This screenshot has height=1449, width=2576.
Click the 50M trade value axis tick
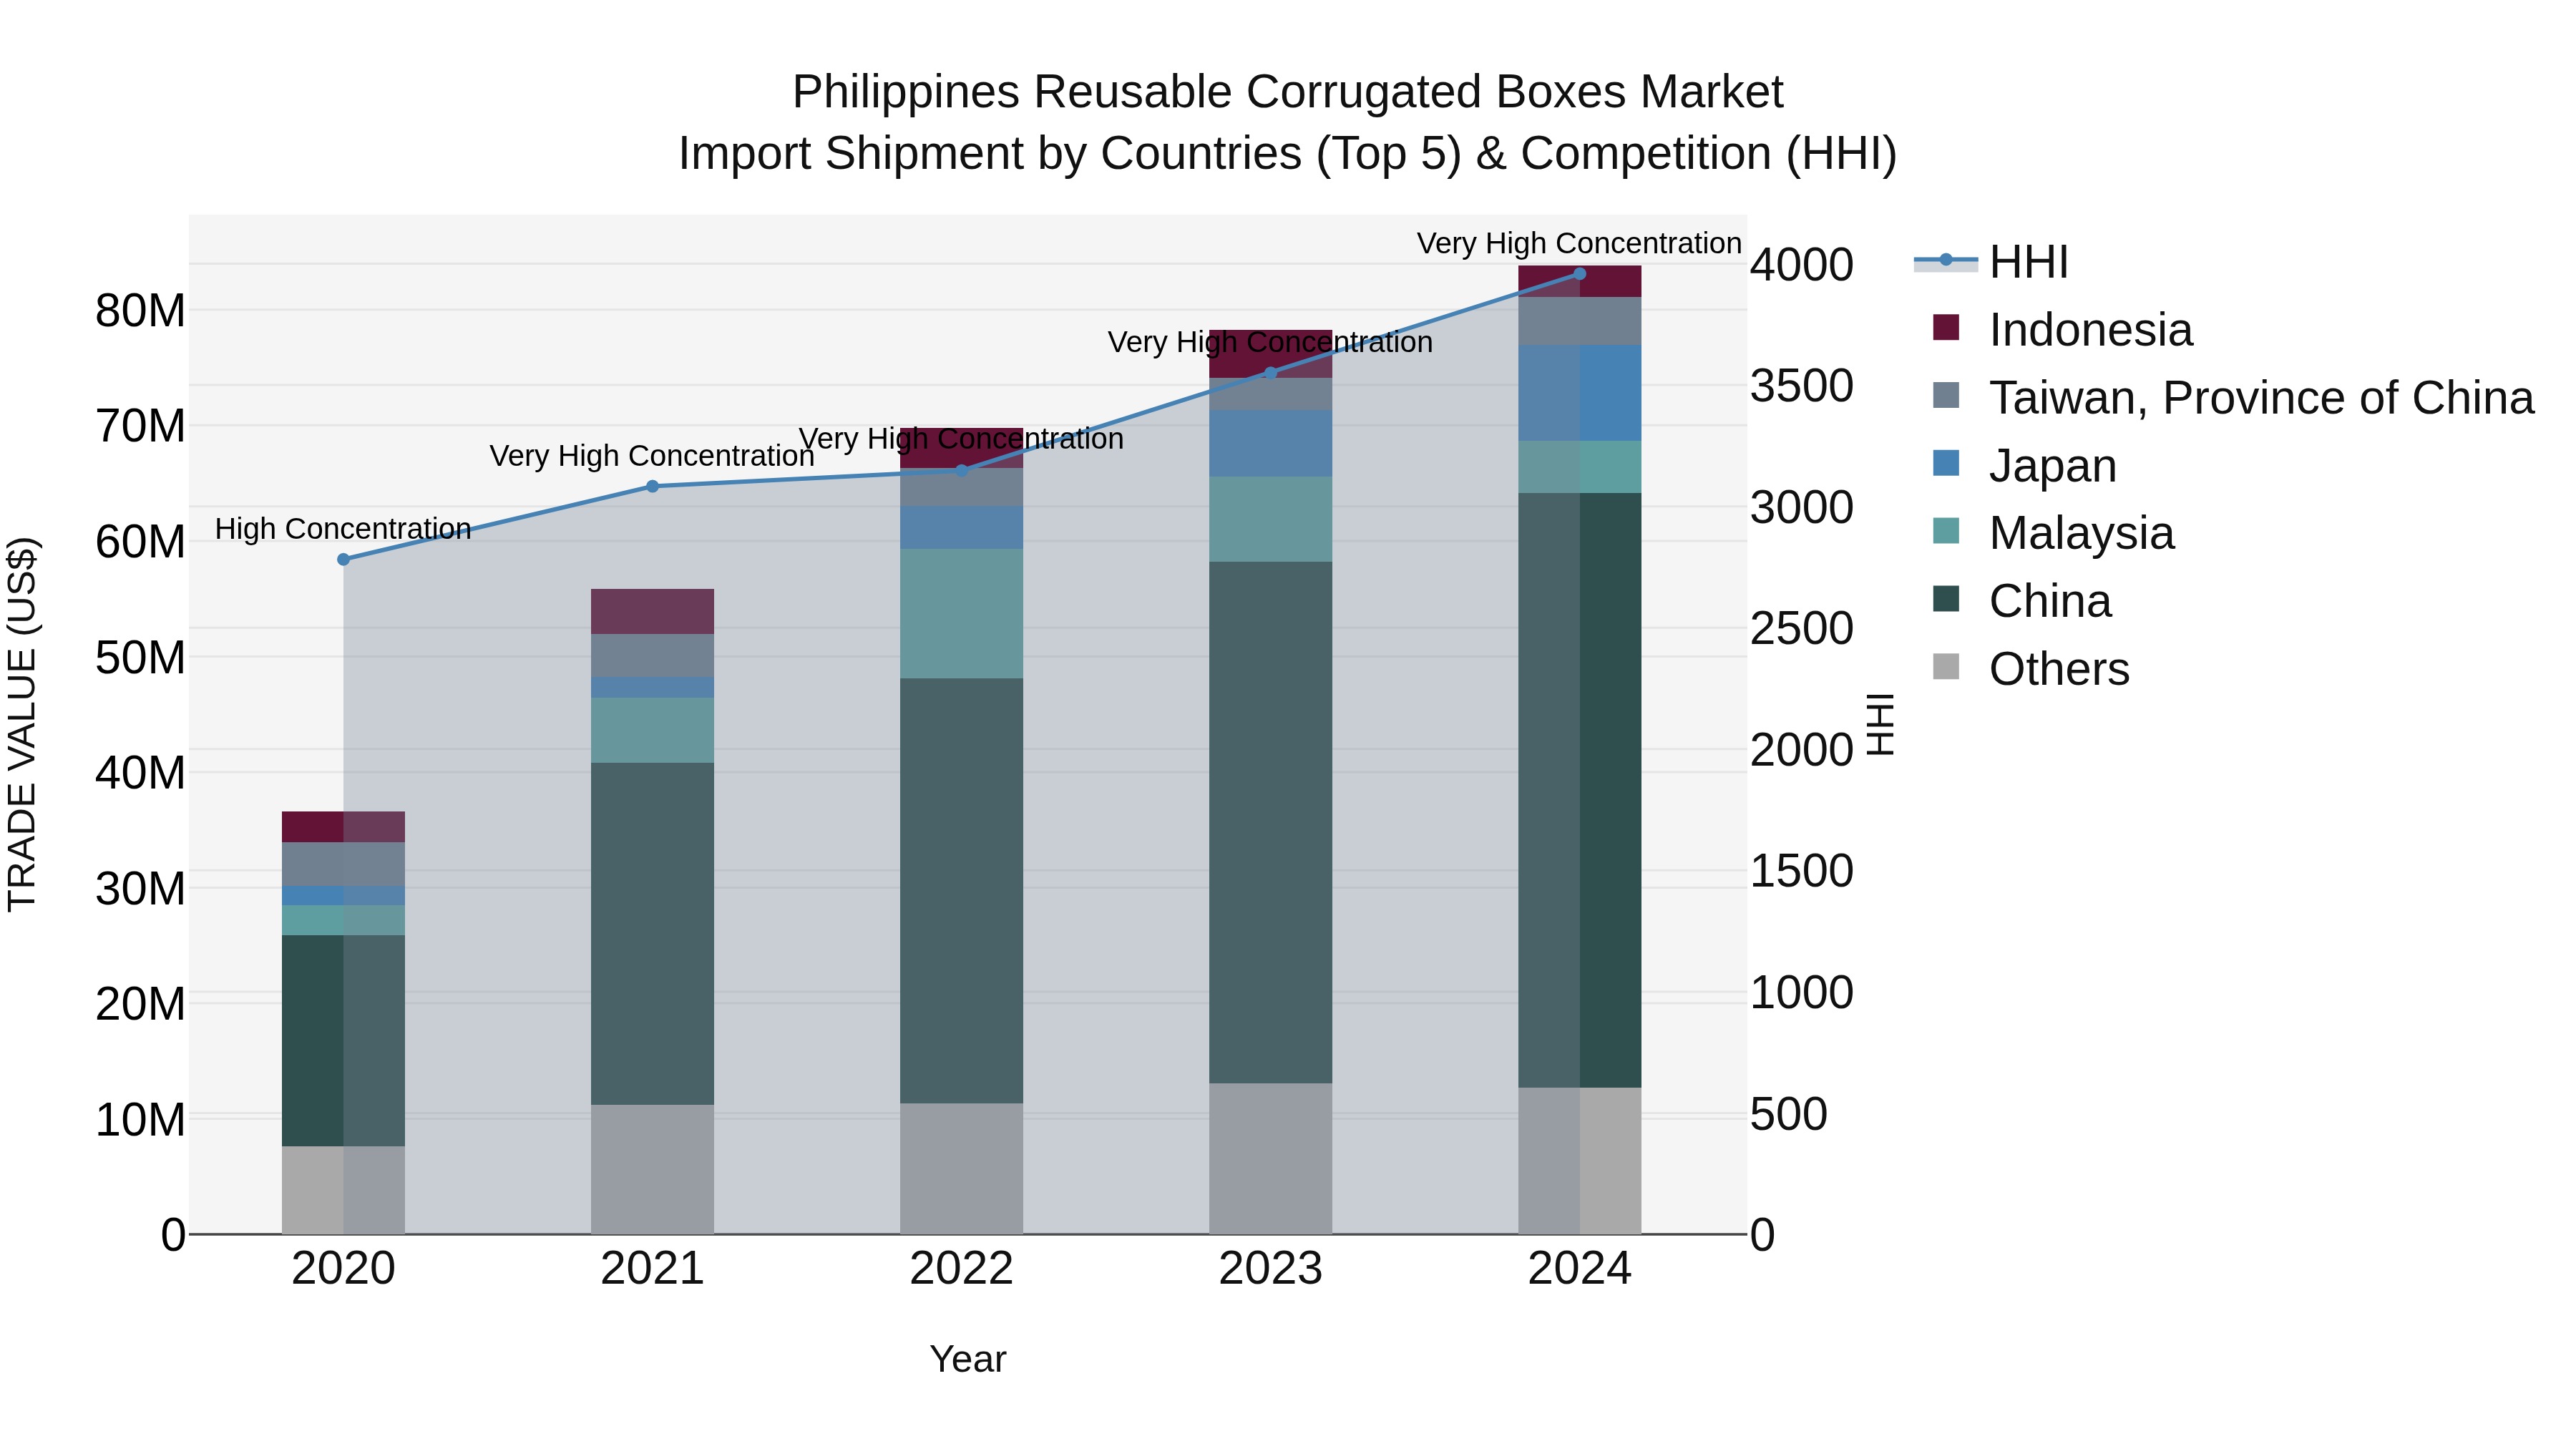pos(140,658)
